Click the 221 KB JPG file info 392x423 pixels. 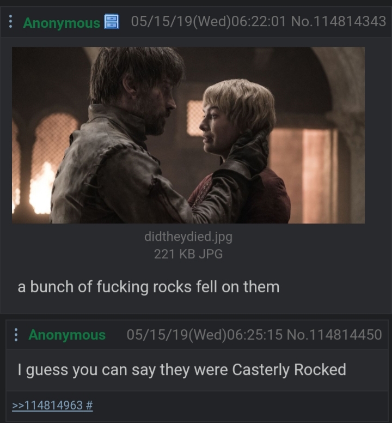(x=188, y=254)
